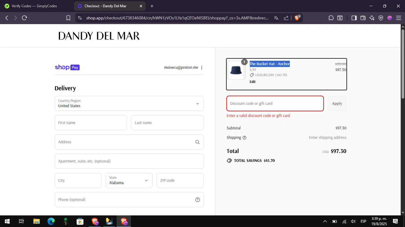Open Leo AI assistant

tap(372, 18)
